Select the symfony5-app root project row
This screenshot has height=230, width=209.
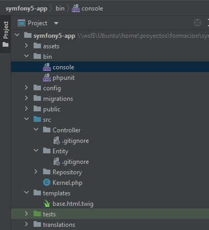point(110,36)
